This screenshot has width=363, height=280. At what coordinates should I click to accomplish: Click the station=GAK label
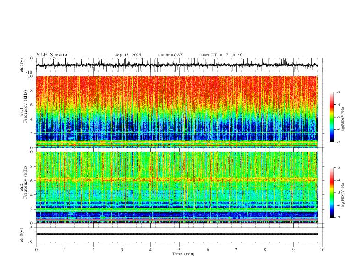(170, 55)
